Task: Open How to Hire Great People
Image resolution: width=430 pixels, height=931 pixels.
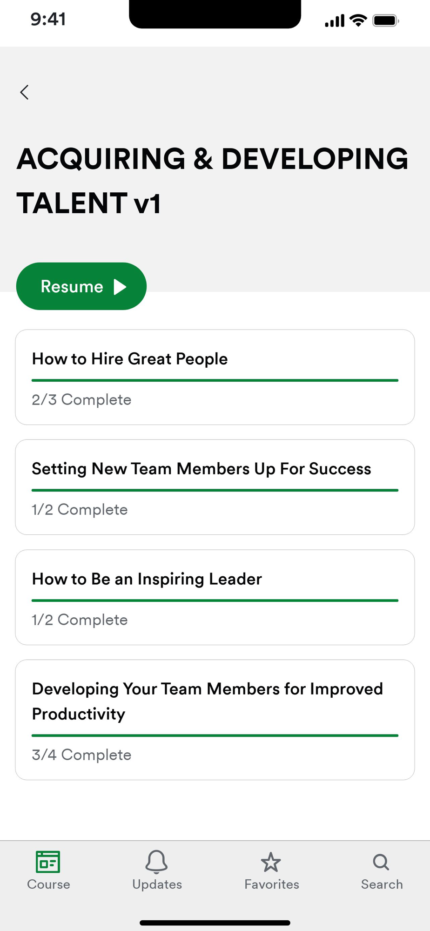Action: [x=130, y=359]
